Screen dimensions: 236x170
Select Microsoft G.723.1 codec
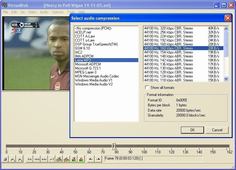point(106,68)
